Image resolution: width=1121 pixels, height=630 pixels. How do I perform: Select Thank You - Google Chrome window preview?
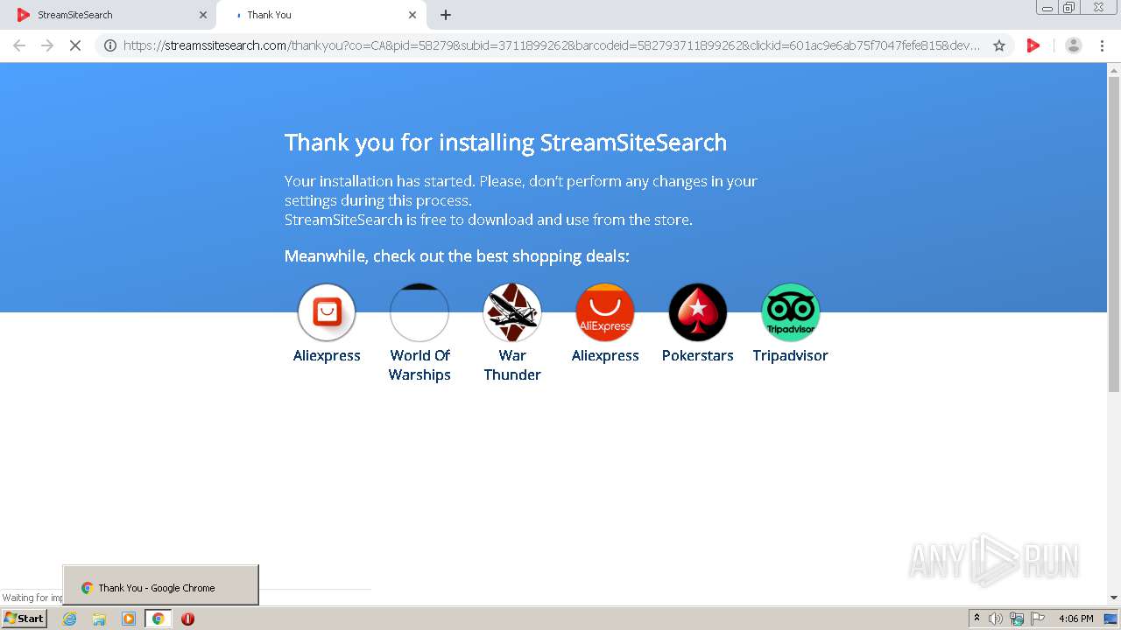coord(161,585)
